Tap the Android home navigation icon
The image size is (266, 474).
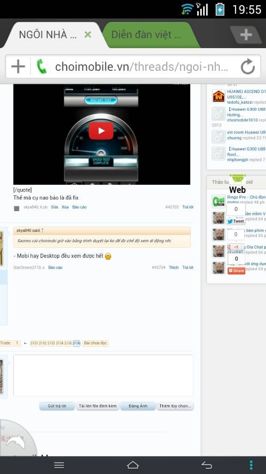point(133,465)
